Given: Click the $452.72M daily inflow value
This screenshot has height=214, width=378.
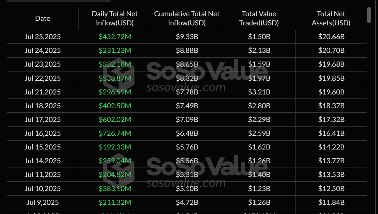Looking at the screenshot, I should [115, 37].
